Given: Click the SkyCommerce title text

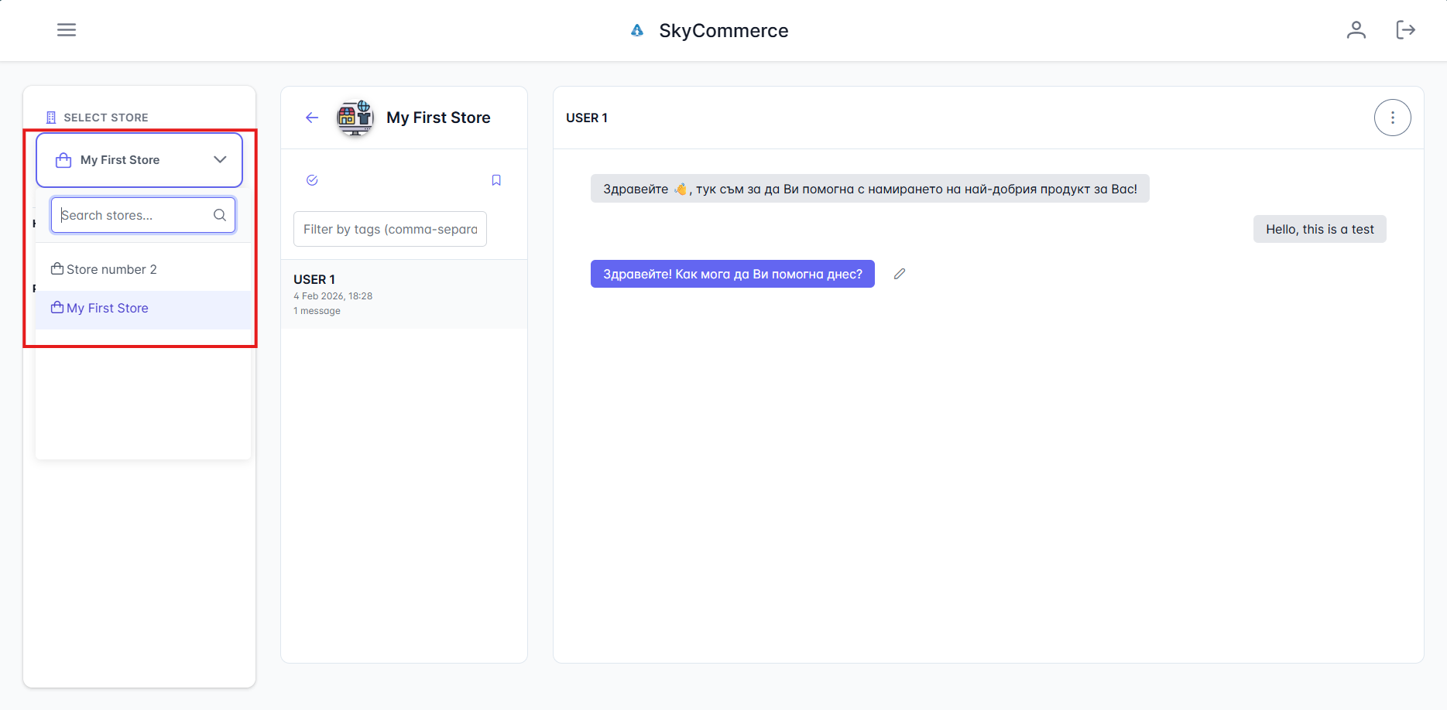Looking at the screenshot, I should pos(724,30).
